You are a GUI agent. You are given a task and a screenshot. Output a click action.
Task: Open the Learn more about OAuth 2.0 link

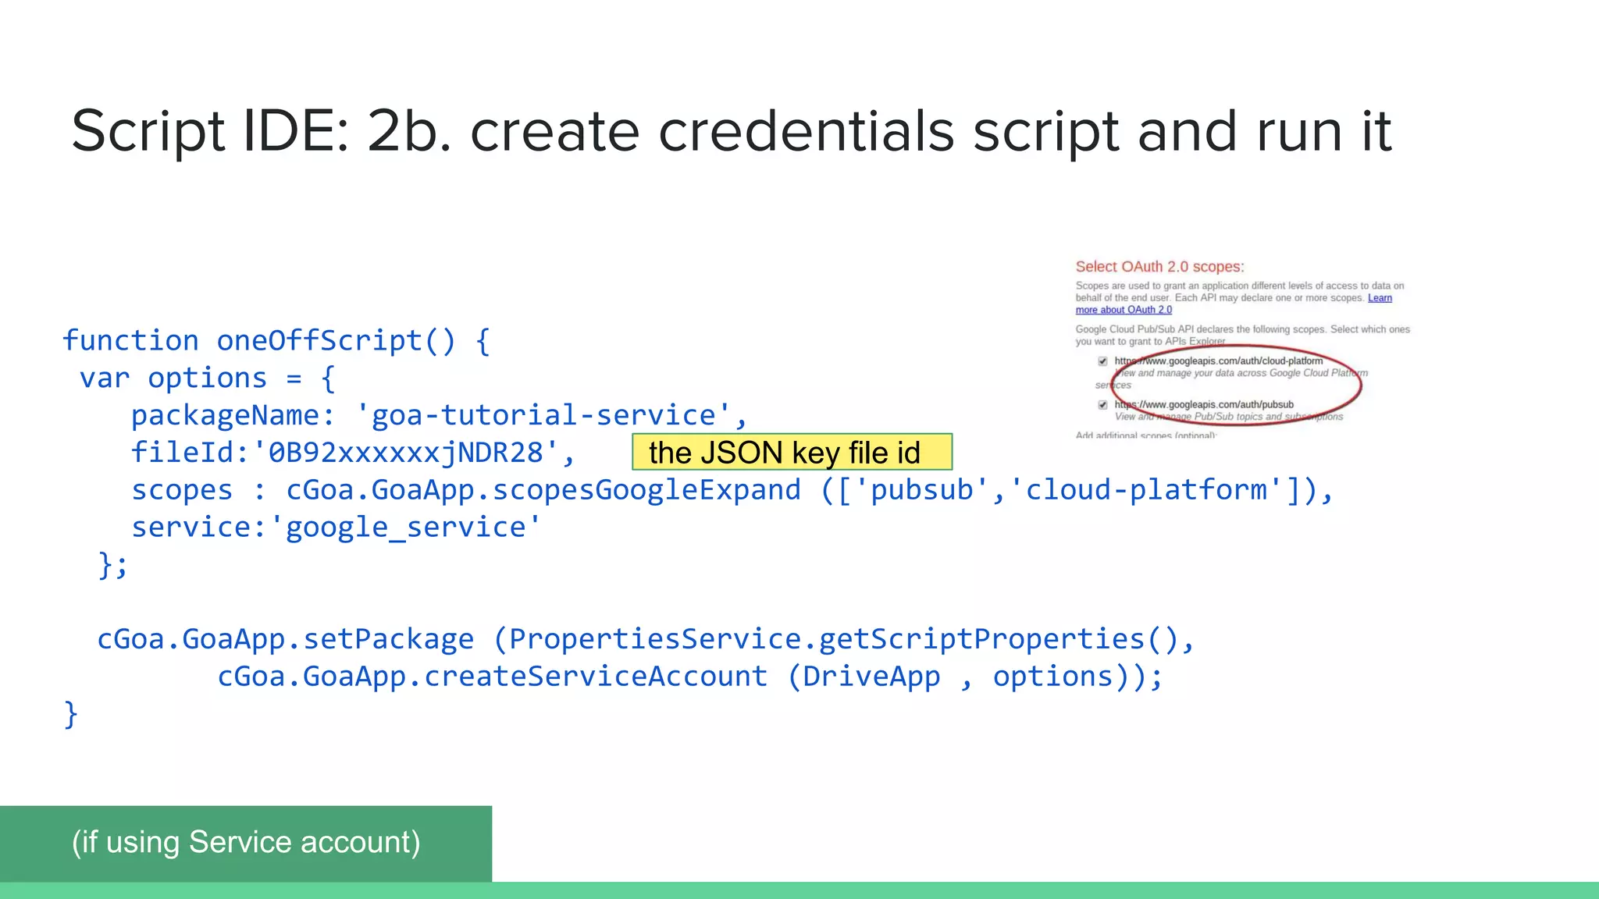(x=1234, y=304)
